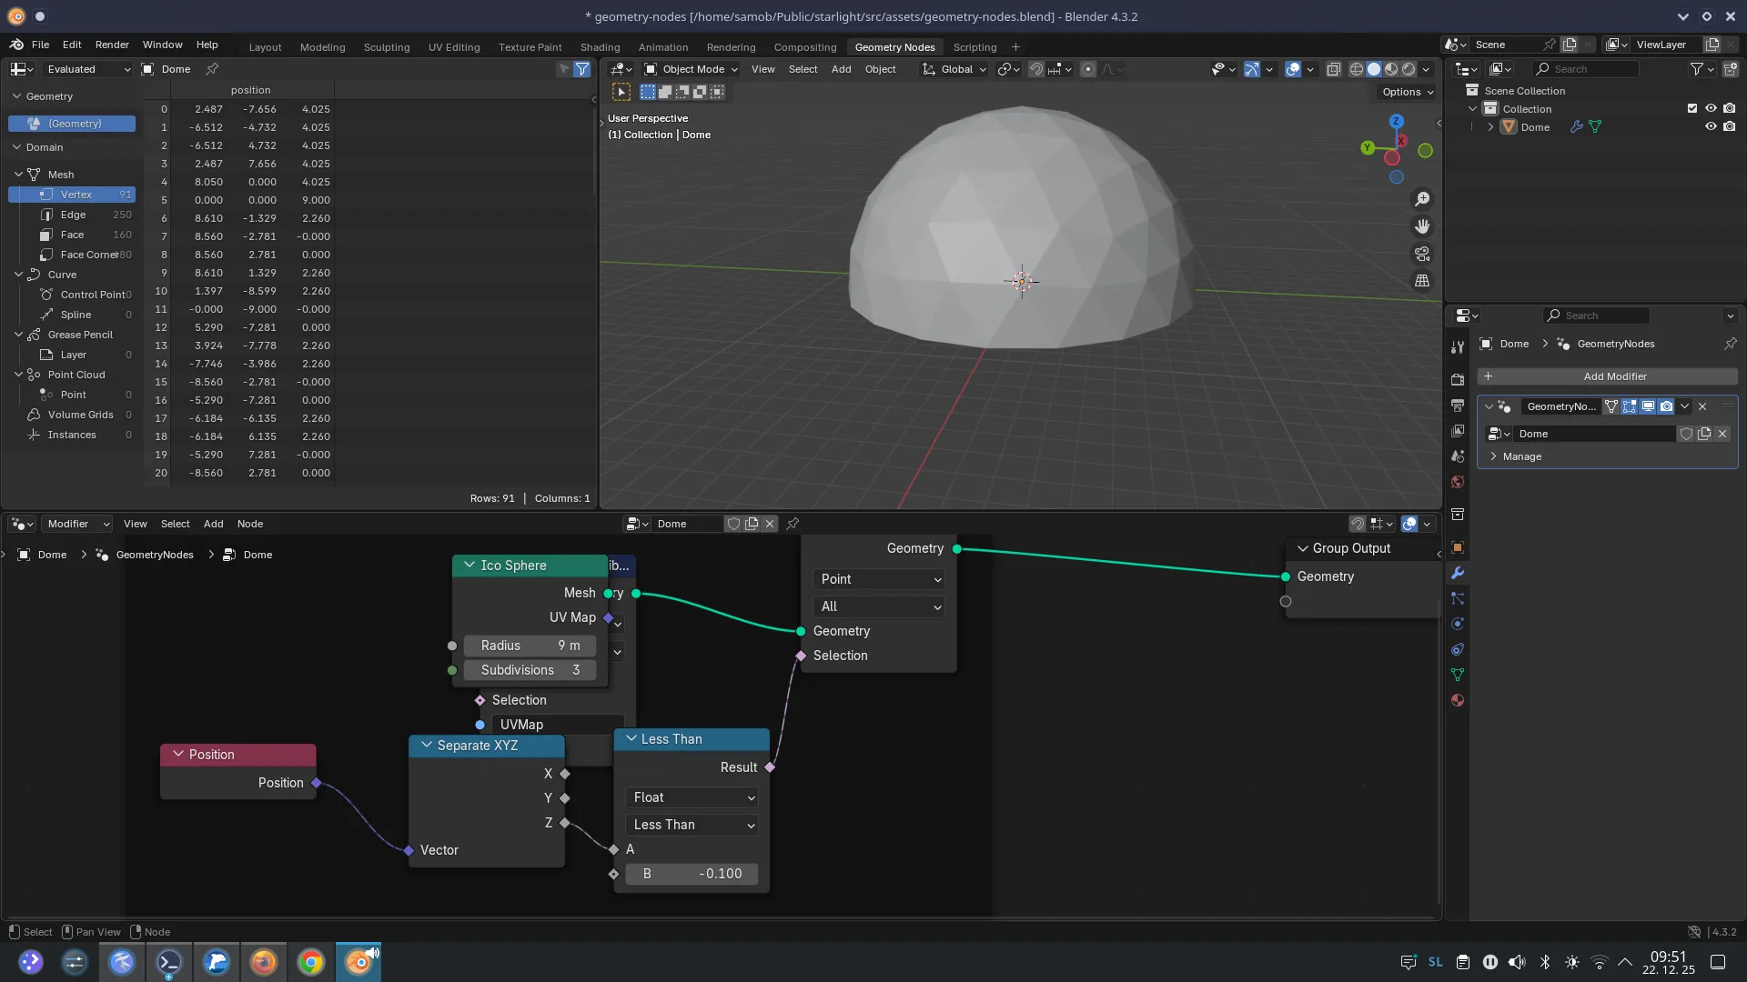Change the Less Than operation dropdown

pyautogui.click(x=692, y=825)
